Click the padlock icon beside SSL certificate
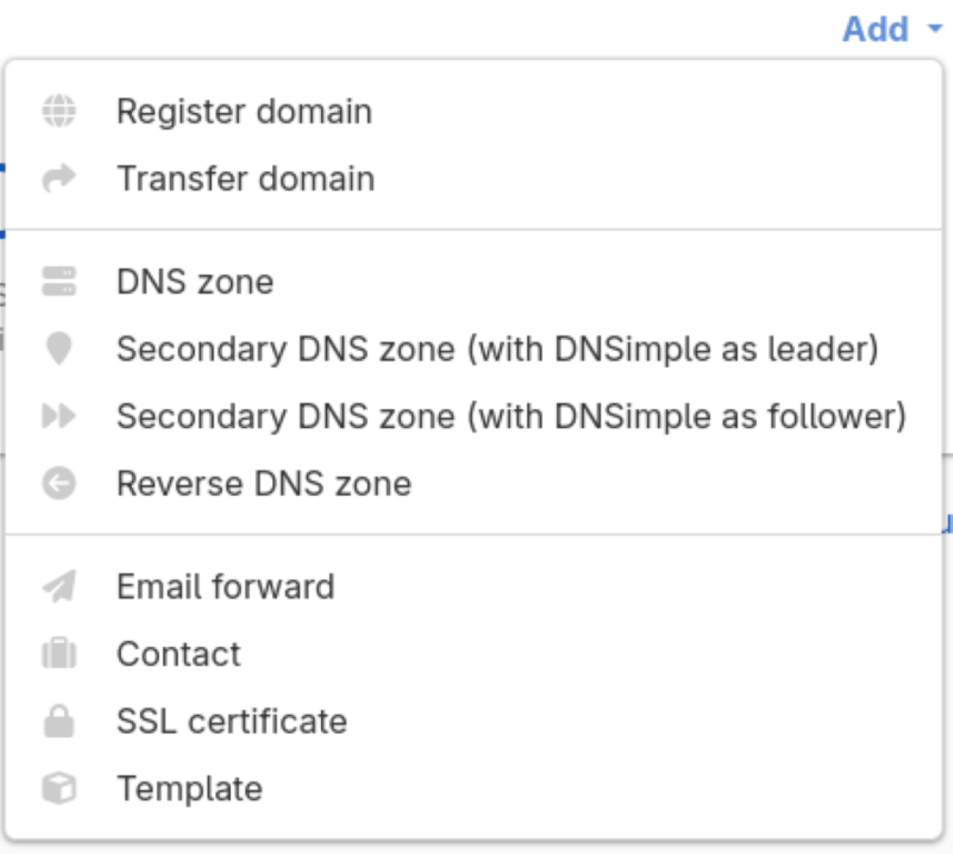This screenshot has height=854, width=953. point(61,720)
